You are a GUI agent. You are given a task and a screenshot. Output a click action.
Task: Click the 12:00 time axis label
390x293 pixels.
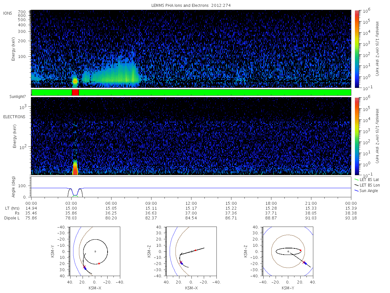click(191, 203)
